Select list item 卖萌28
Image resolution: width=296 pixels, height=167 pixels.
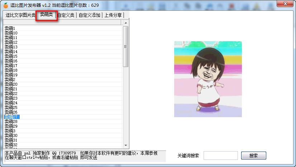[11, 121]
